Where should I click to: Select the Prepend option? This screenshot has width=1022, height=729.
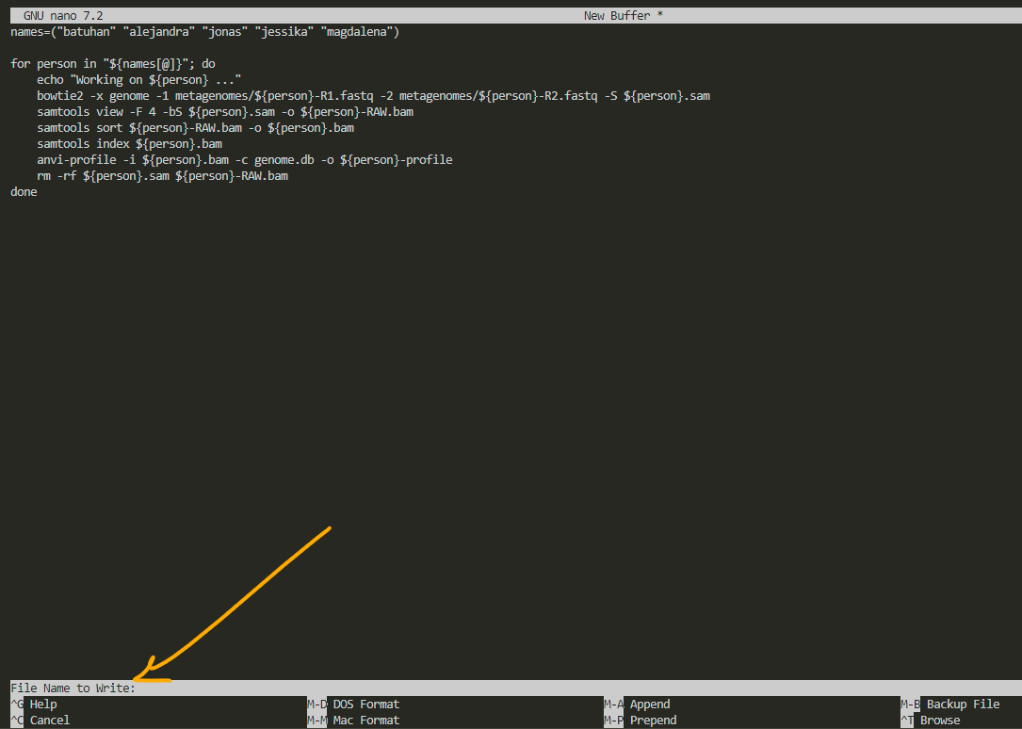coord(653,721)
